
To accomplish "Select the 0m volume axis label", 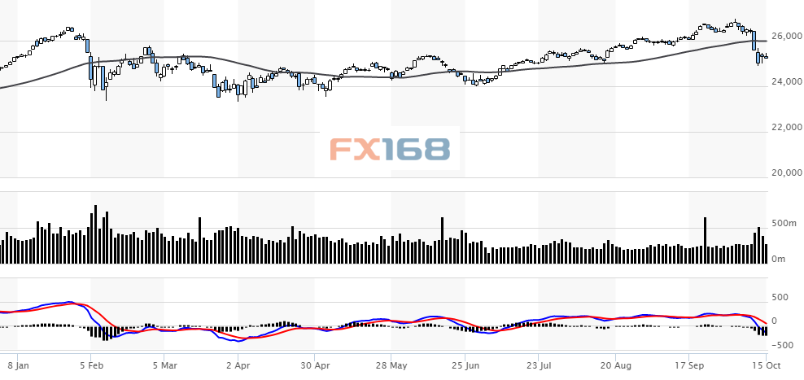I will [780, 259].
